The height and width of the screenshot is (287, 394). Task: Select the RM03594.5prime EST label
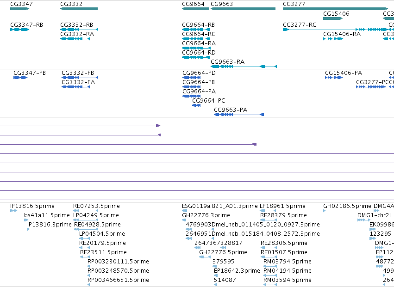tap(288, 280)
